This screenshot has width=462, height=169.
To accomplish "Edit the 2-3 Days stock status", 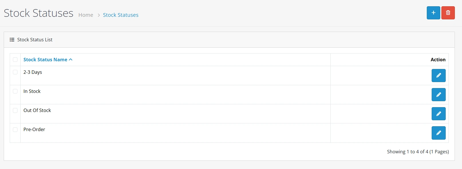I will pos(439,76).
